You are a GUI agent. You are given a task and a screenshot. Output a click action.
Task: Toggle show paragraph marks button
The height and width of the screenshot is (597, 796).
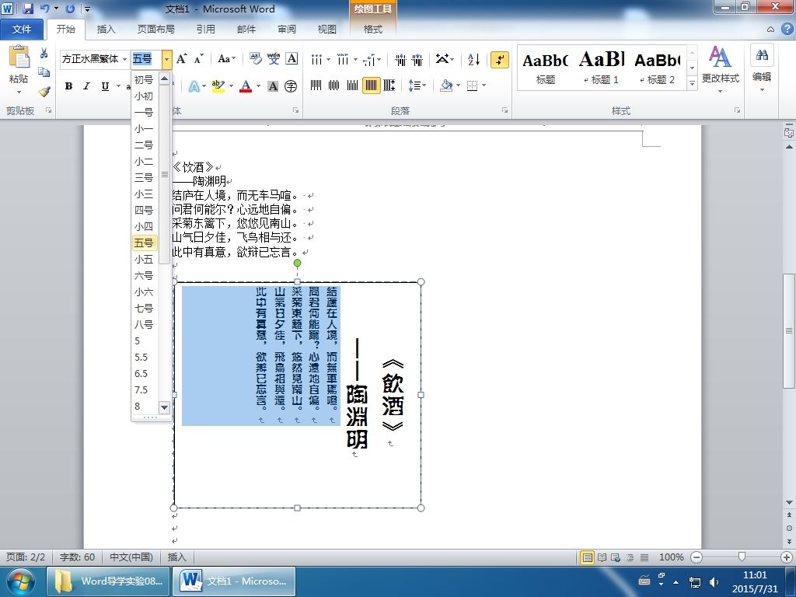[500, 59]
